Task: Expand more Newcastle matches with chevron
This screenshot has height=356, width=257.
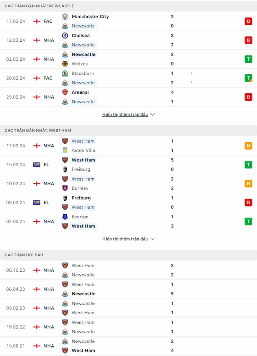Action: click(153, 114)
